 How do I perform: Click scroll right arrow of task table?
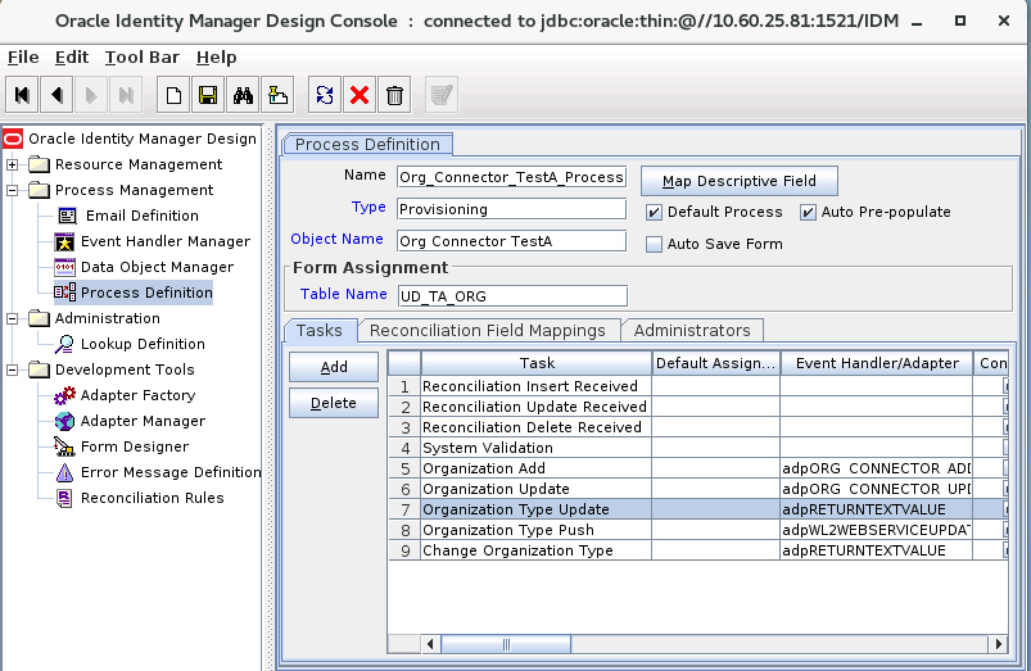click(998, 644)
